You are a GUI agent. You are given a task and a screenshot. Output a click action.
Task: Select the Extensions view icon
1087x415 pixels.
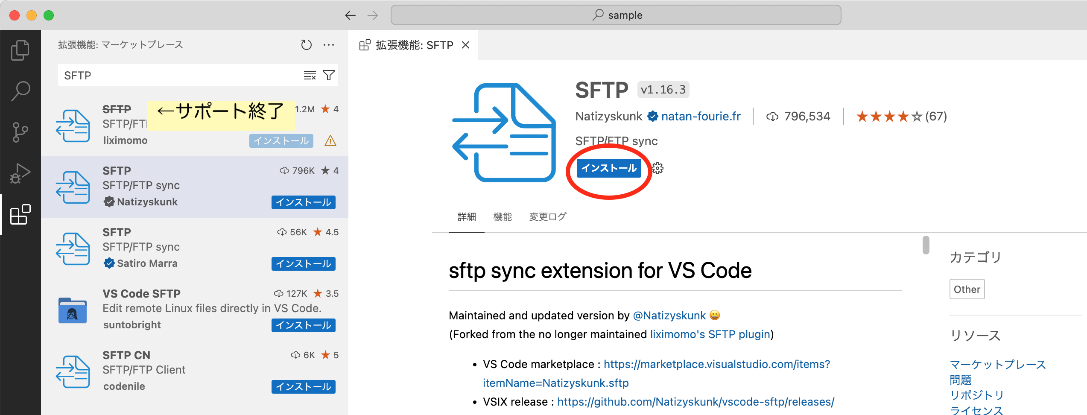pyautogui.click(x=20, y=214)
